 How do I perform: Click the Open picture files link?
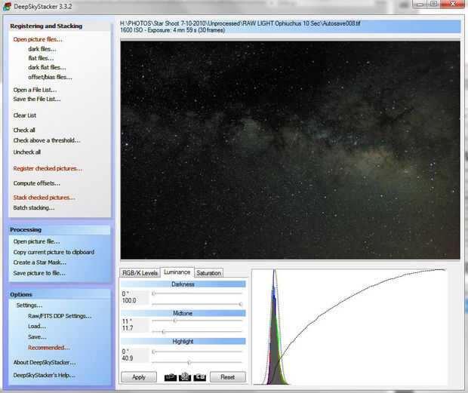pos(38,39)
